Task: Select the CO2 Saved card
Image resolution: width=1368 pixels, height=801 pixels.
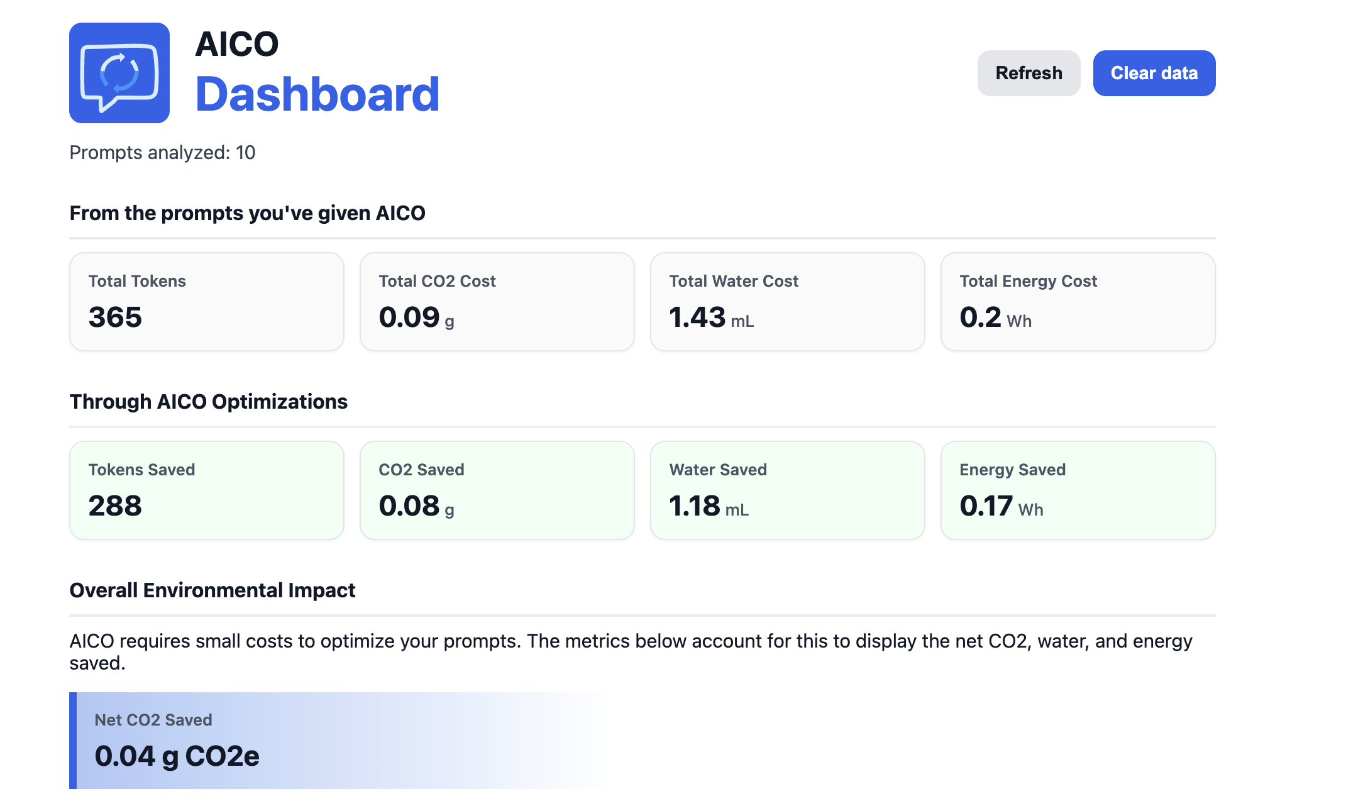Action: point(497,490)
